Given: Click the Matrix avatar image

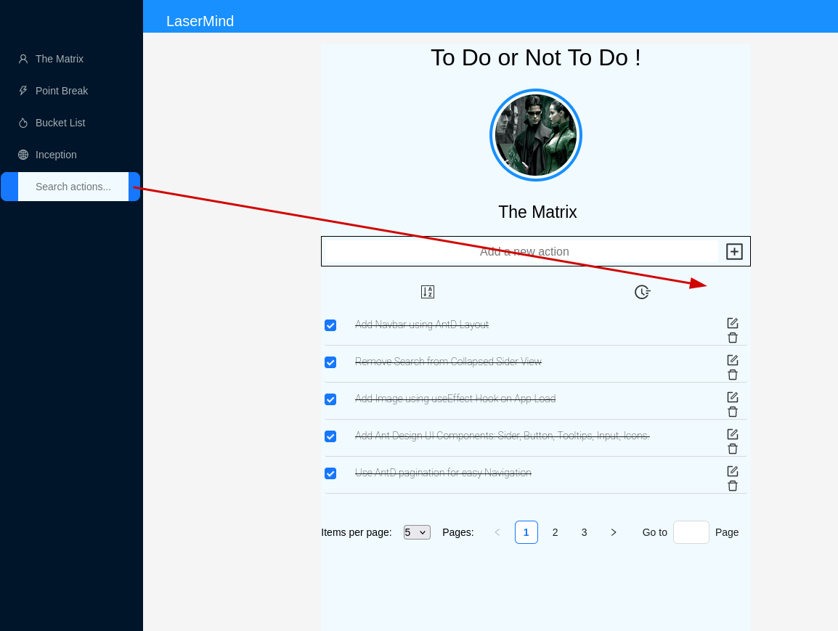Looking at the screenshot, I should coord(536,135).
